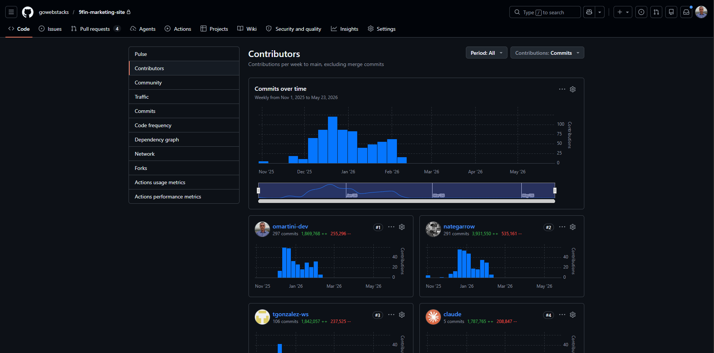Open the repositories icon in the header
714x353 pixels.
tap(671, 12)
